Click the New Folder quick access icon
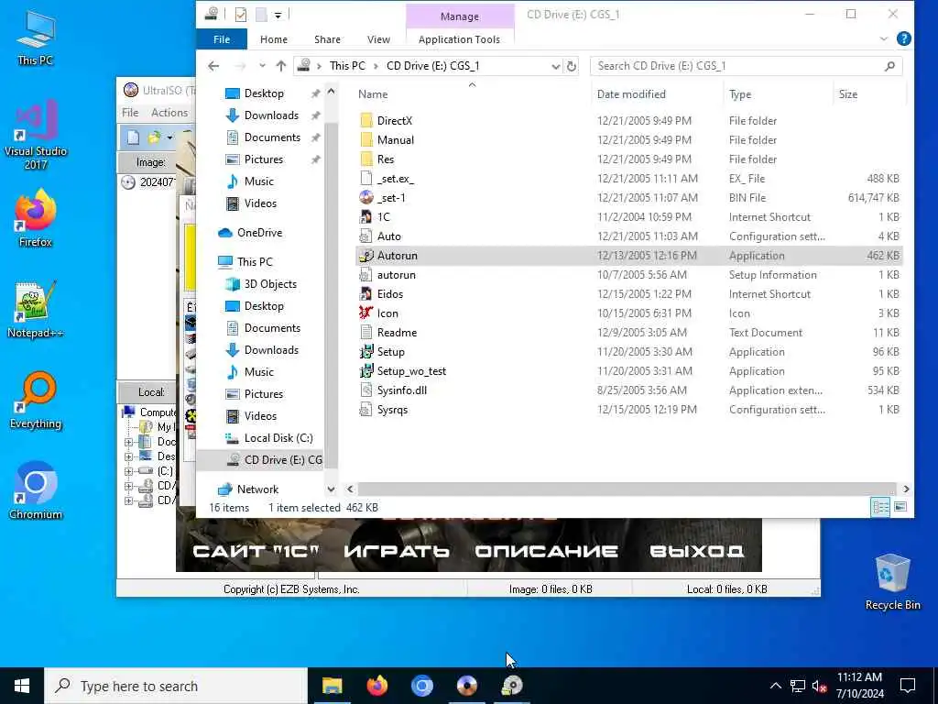 tap(261, 15)
